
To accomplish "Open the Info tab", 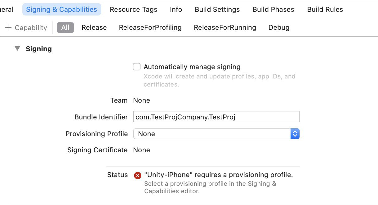I will (176, 10).
